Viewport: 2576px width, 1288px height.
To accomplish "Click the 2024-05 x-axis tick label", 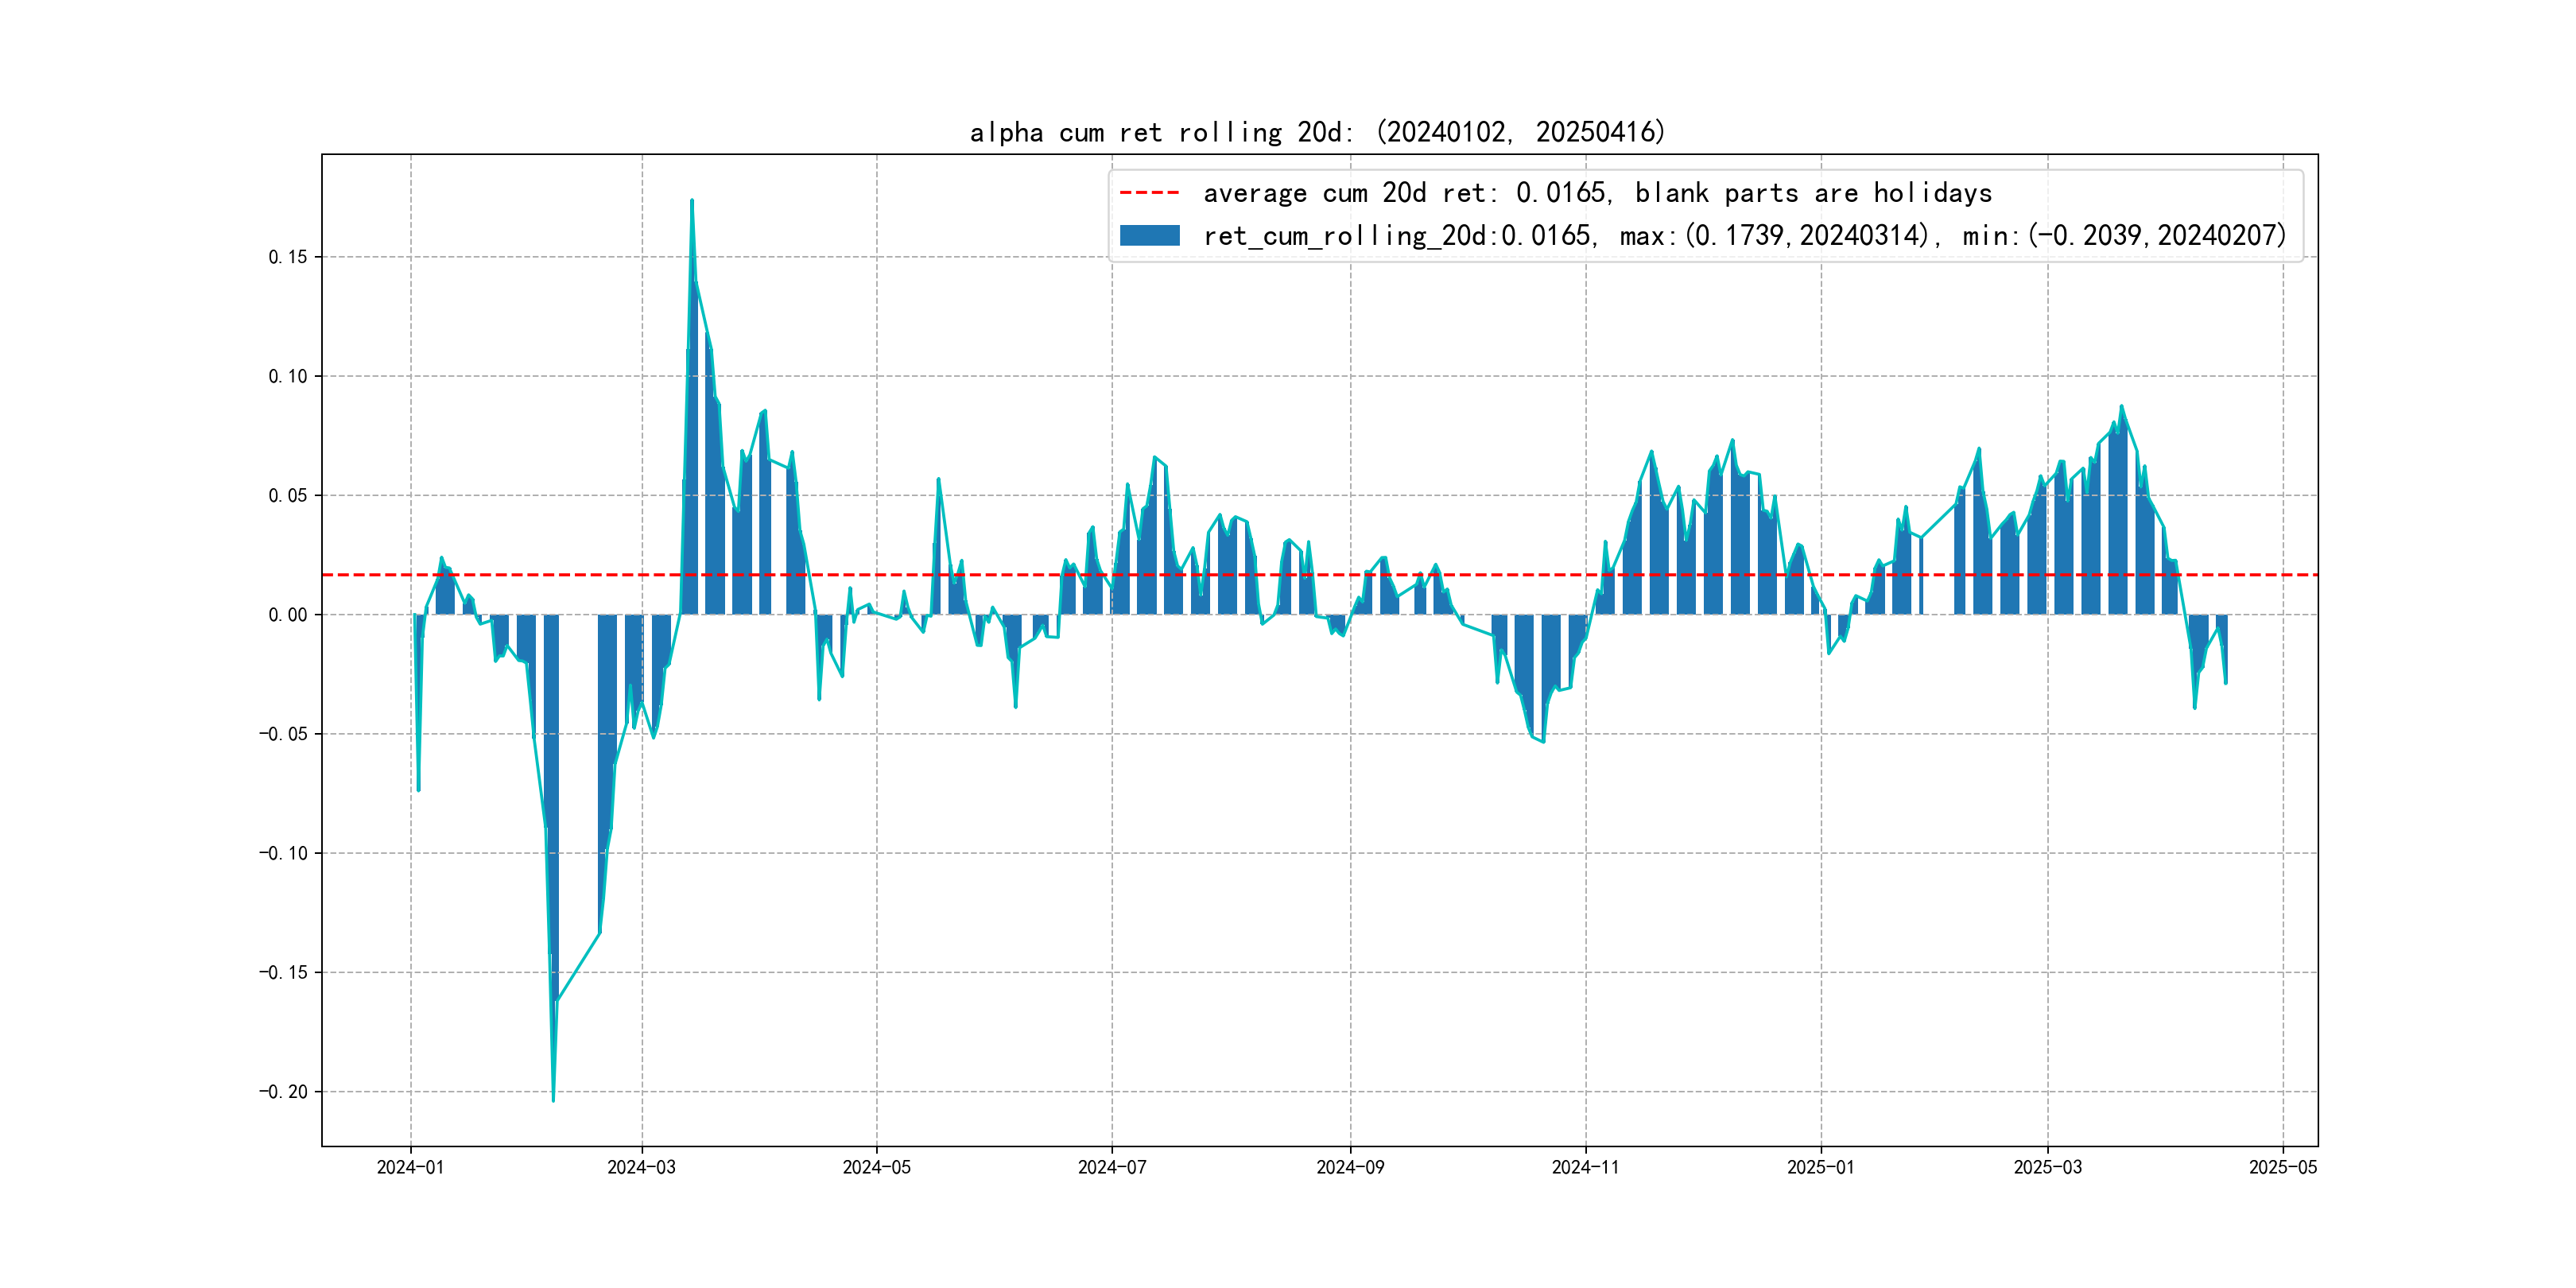I will click(x=876, y=1167).
